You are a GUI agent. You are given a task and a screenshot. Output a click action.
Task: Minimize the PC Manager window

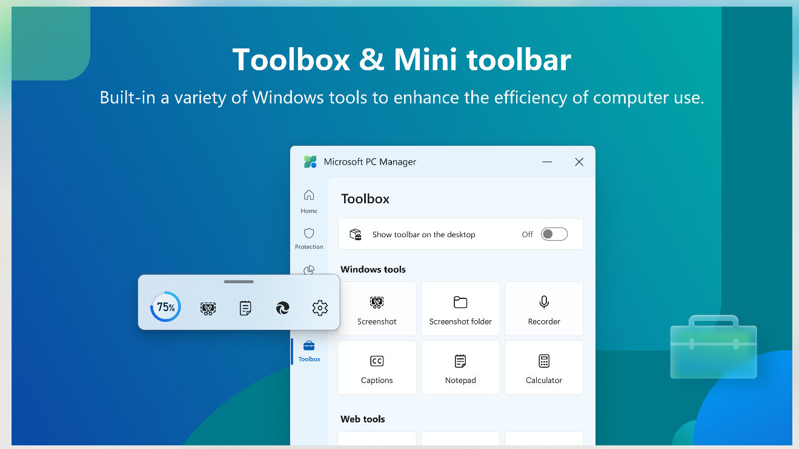click(547, 162)
